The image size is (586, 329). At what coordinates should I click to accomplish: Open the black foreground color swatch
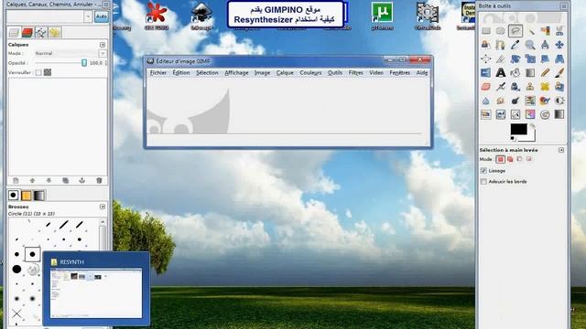[x=519, y=129]
